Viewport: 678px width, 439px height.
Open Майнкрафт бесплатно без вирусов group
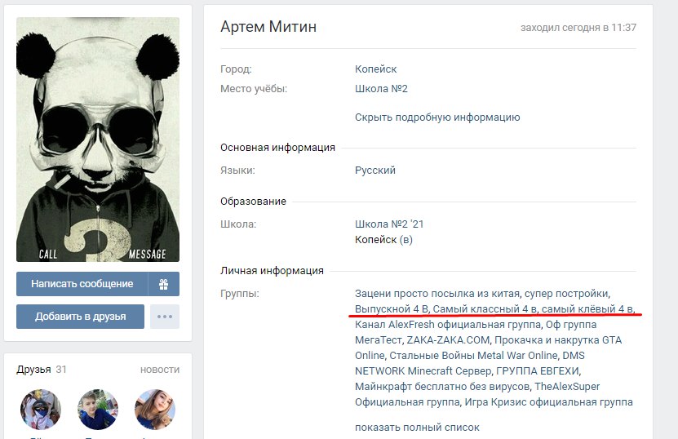point(442,386)
